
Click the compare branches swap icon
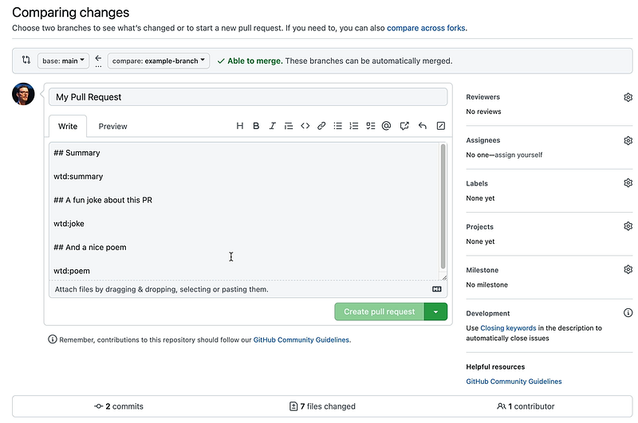(26, 60)
